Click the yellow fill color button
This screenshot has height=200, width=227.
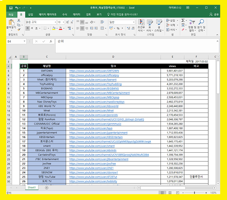[54, 28]
